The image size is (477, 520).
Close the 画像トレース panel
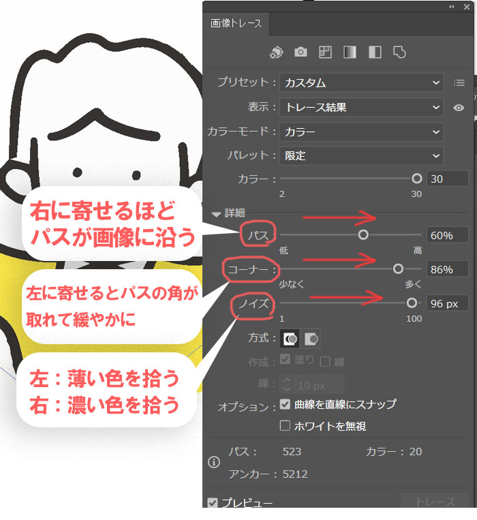467,7
